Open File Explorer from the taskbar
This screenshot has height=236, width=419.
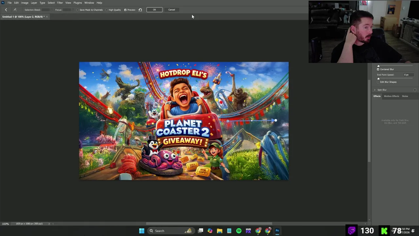[219, 231]
